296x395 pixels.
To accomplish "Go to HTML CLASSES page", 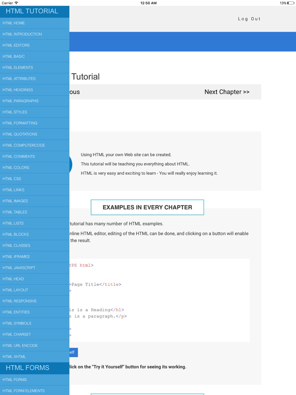I will pyautogui.click(x=34, y=245).
